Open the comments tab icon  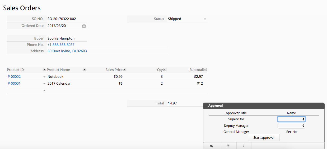pos(212,146)
